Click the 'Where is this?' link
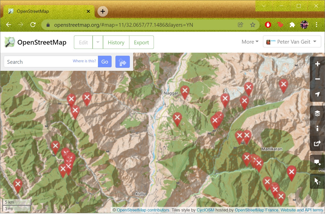Image resolution: width=325 pixels, height=214 pixels. [84, 61]
